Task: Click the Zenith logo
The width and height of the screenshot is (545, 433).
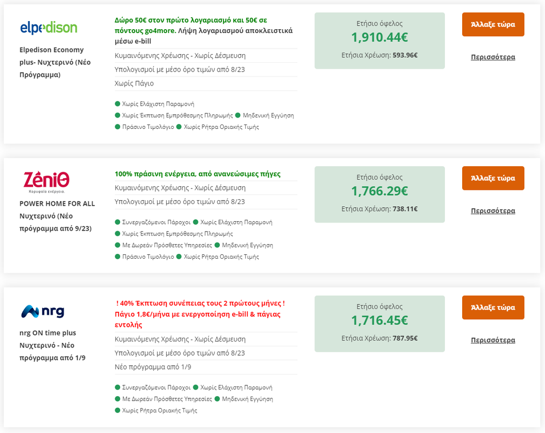Action: pos(46,182)
